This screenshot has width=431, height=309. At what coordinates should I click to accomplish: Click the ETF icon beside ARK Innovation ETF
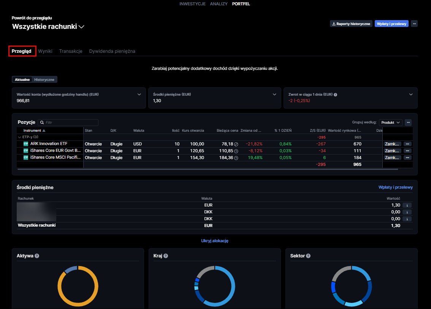(x=26, y=144)
